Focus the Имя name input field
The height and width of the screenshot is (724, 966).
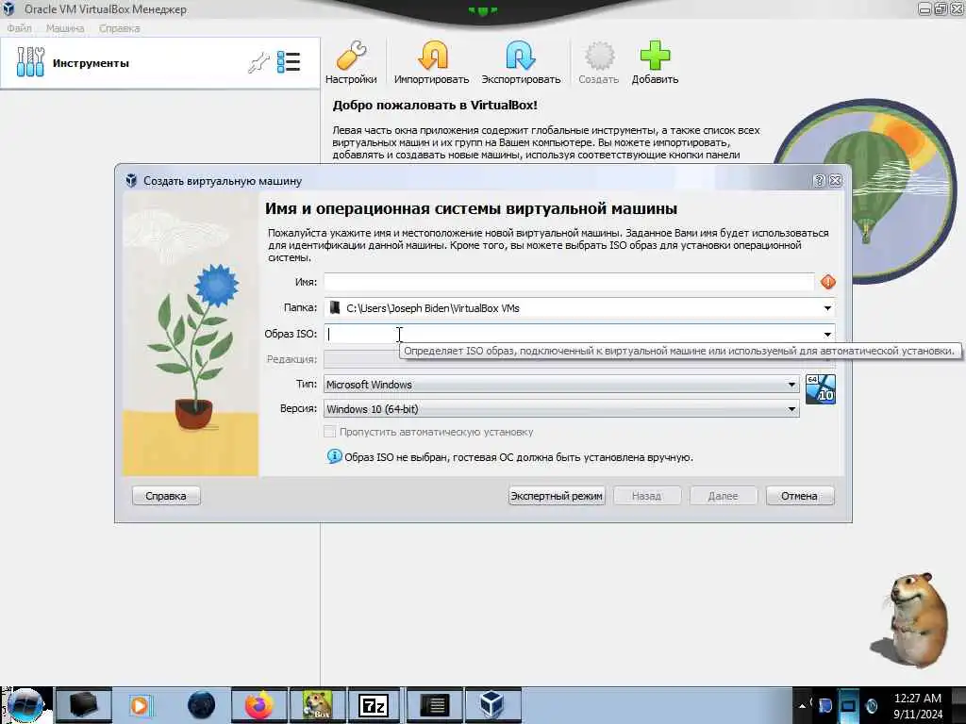click(x=569, y=282)
